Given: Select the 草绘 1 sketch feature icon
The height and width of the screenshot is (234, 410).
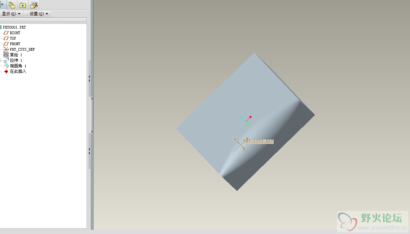Looking at the screenshot, I should [x=6, y=55].
